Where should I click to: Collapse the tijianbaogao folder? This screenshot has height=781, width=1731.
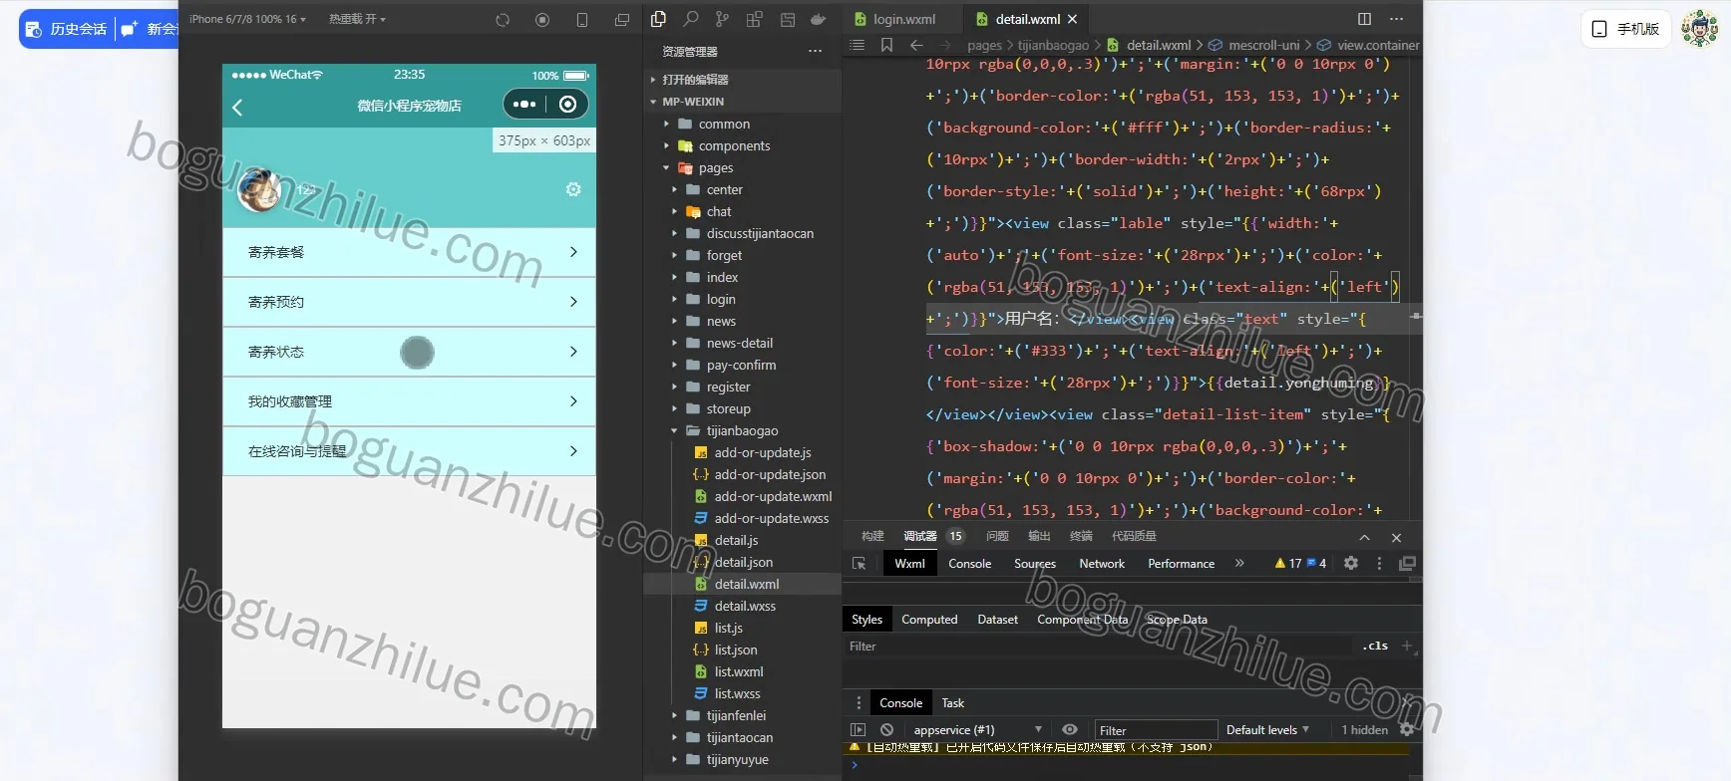[x=742, y=431]
